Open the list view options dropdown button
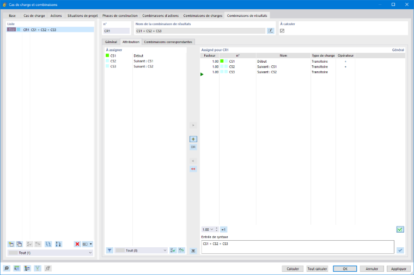 [87, 244]
